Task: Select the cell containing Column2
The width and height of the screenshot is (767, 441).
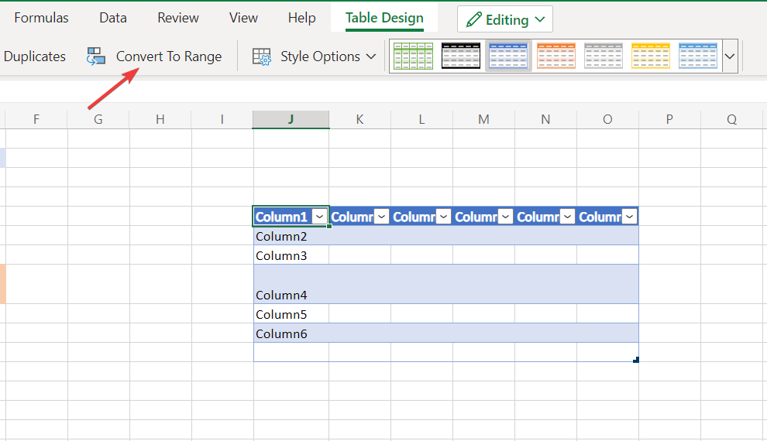Action: point(291,236)
